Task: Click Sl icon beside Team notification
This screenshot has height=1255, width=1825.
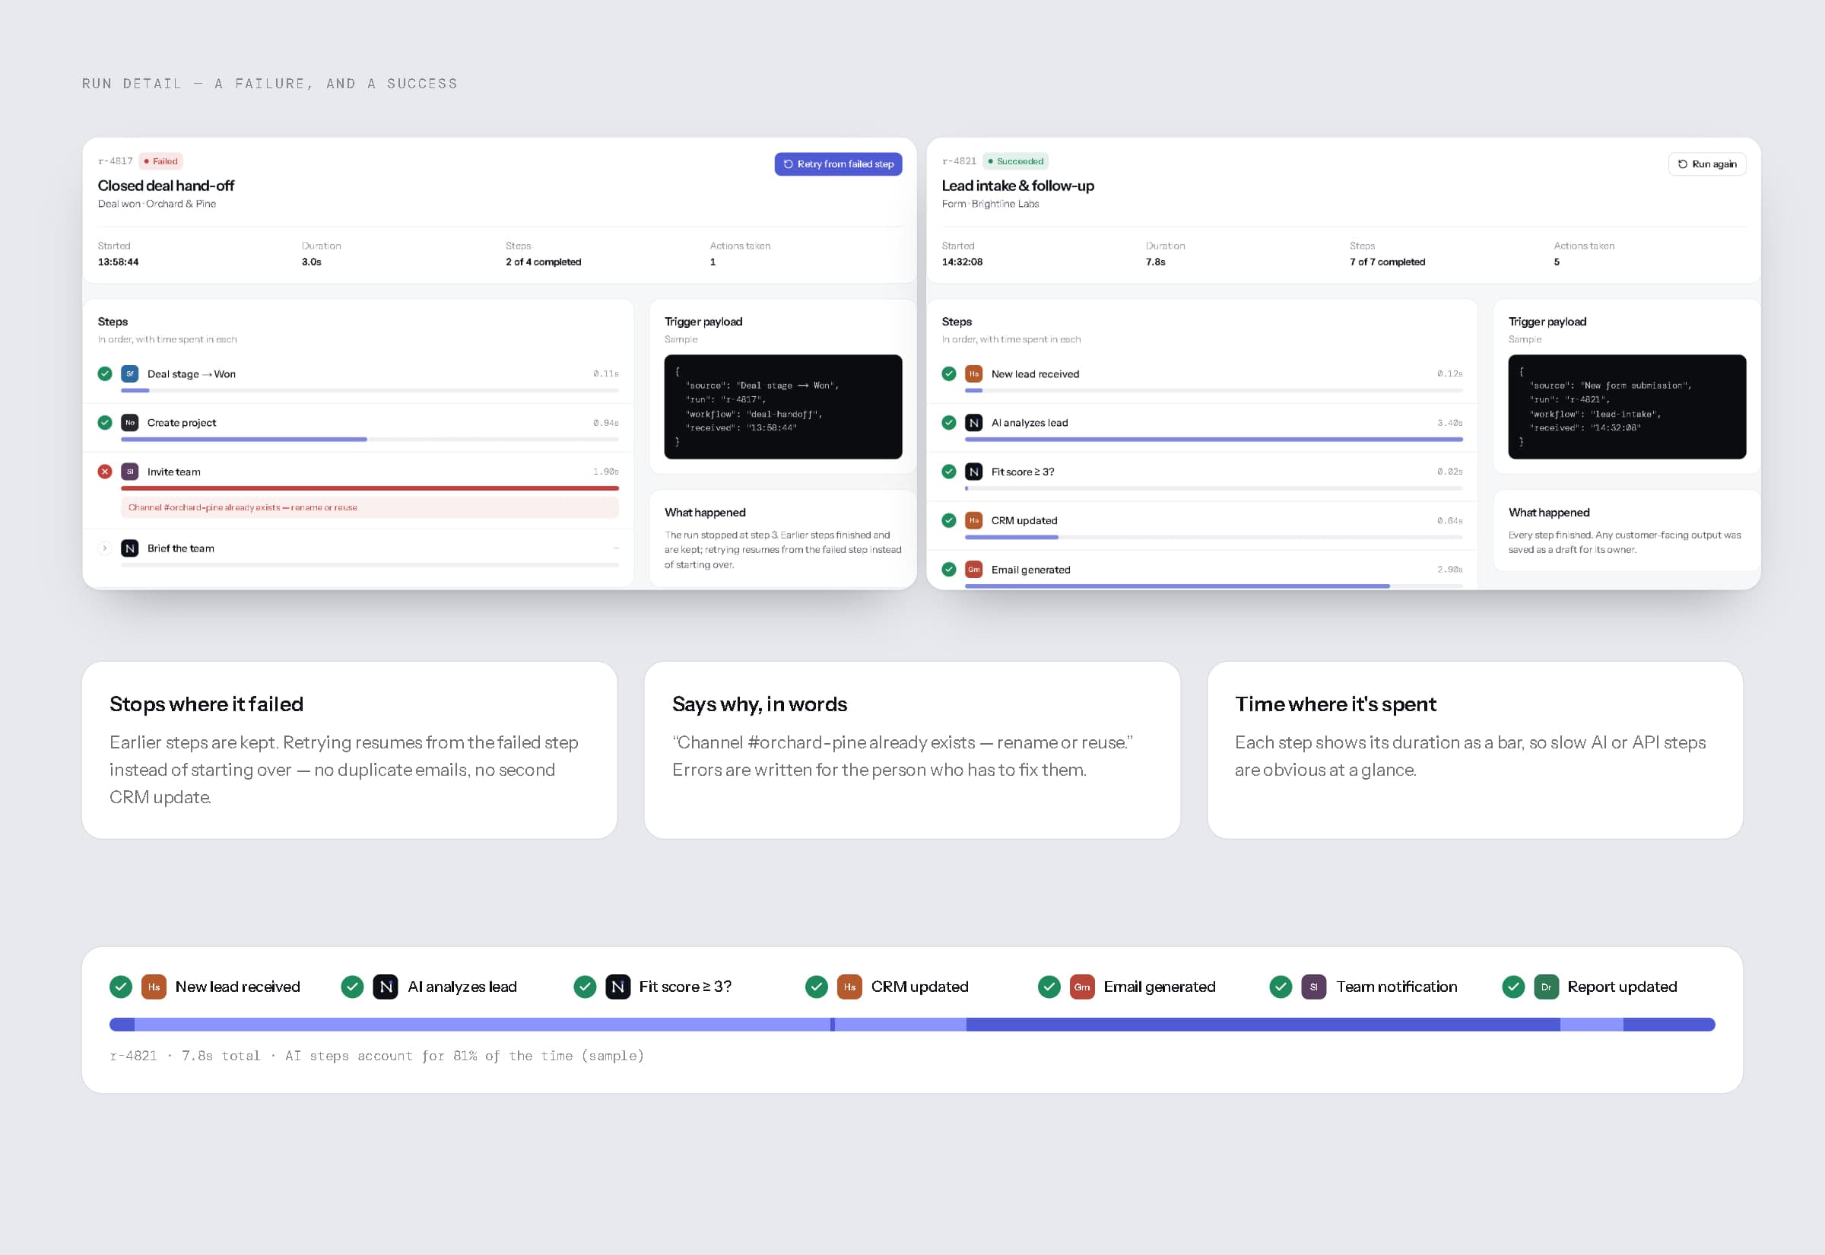Action: click(1314, 987)
